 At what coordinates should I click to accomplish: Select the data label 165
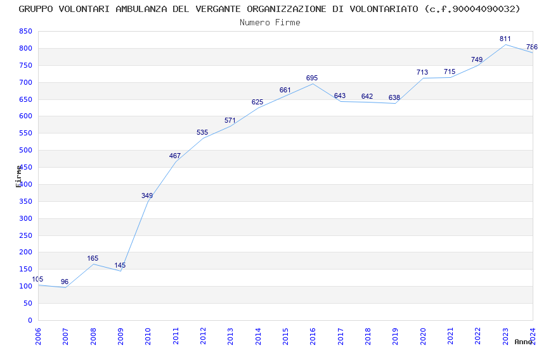pos(93,259)
